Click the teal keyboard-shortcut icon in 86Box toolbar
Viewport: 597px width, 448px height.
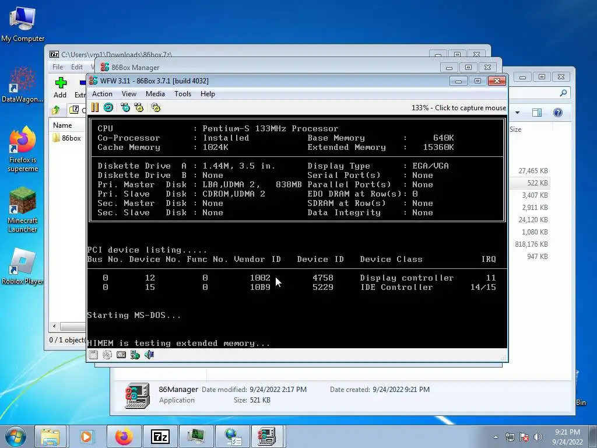coord(125,108)
